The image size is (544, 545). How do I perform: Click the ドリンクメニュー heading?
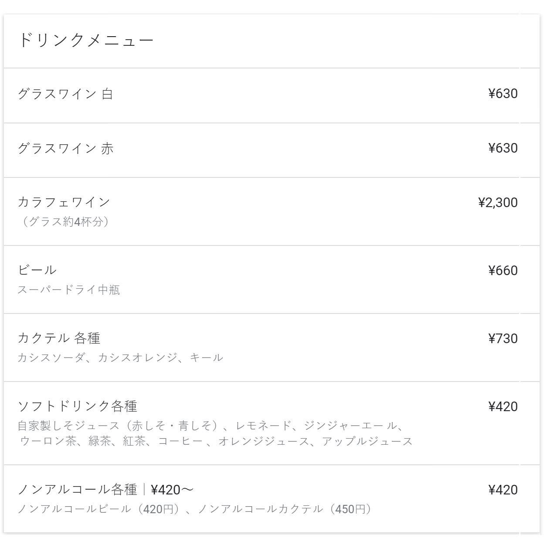[86, 40]
